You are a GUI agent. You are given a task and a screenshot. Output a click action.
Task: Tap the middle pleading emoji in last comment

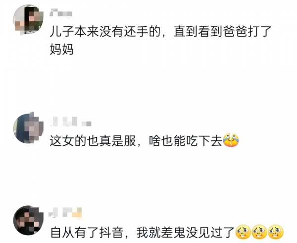point(259,232)
